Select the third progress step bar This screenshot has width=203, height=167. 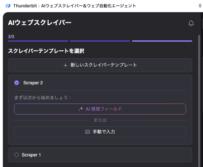(162, 41)
